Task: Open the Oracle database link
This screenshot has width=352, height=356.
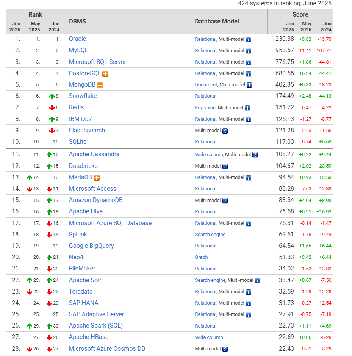Action: 78,39
